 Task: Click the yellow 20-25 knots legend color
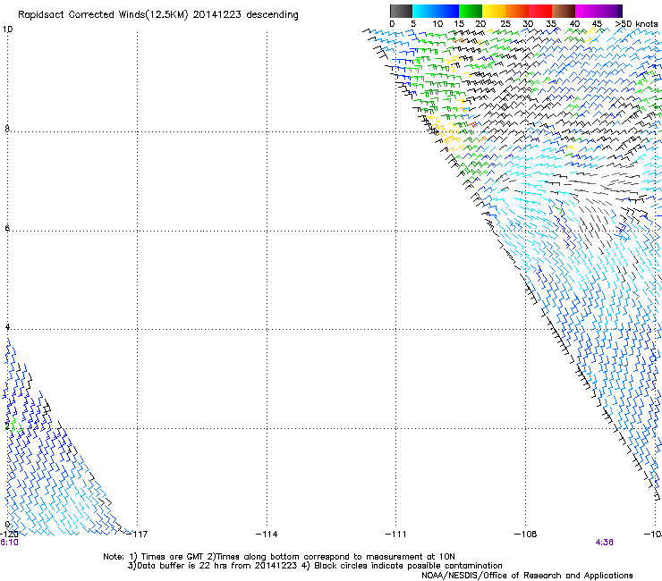pyautogui.click(x=494, y=11)
